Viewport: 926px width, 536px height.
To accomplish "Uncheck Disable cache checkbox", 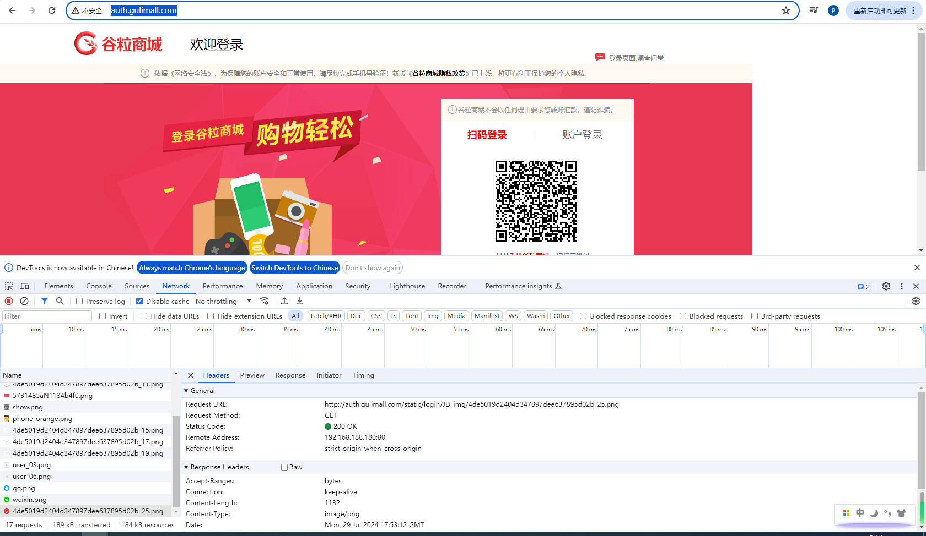I will (139, 301).
